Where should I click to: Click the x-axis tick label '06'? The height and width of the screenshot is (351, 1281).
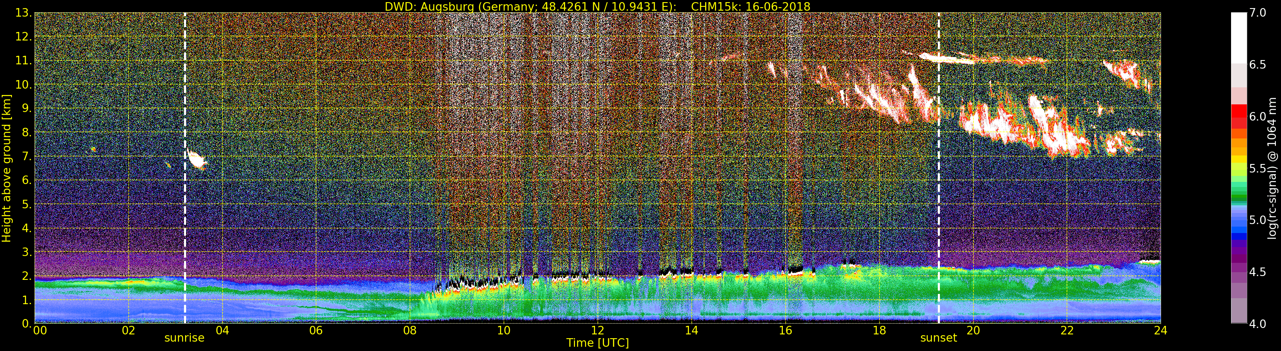(316, 330)
